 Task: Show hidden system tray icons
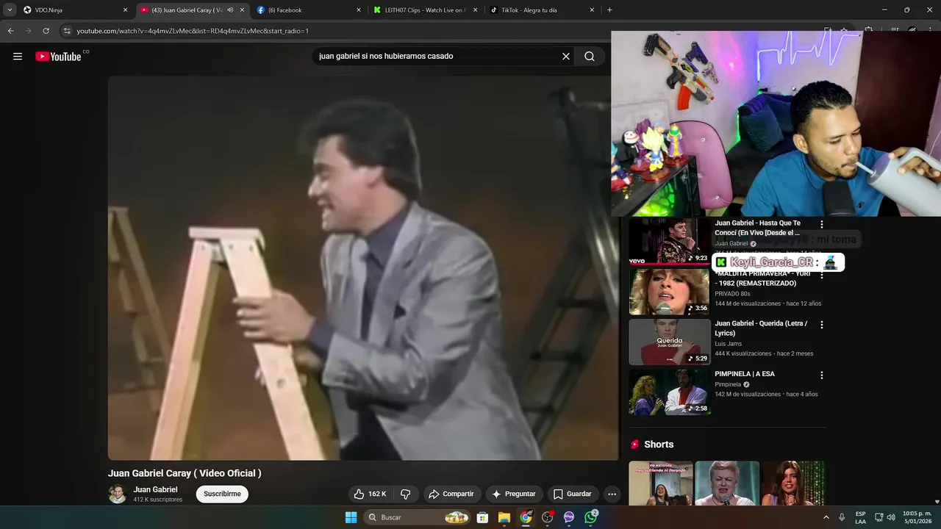pos(826,517)
